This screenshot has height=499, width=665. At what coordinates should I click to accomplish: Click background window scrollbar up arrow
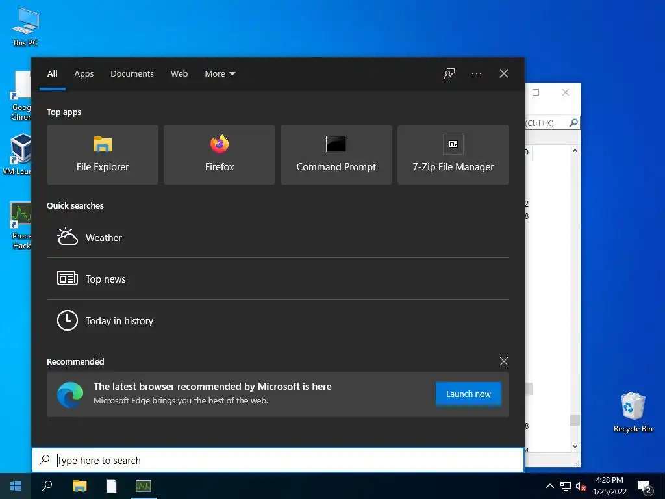(x=575, y=151)
